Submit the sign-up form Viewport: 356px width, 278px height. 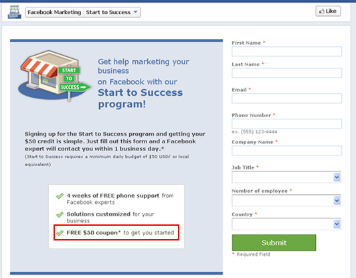tap(274, 242)
